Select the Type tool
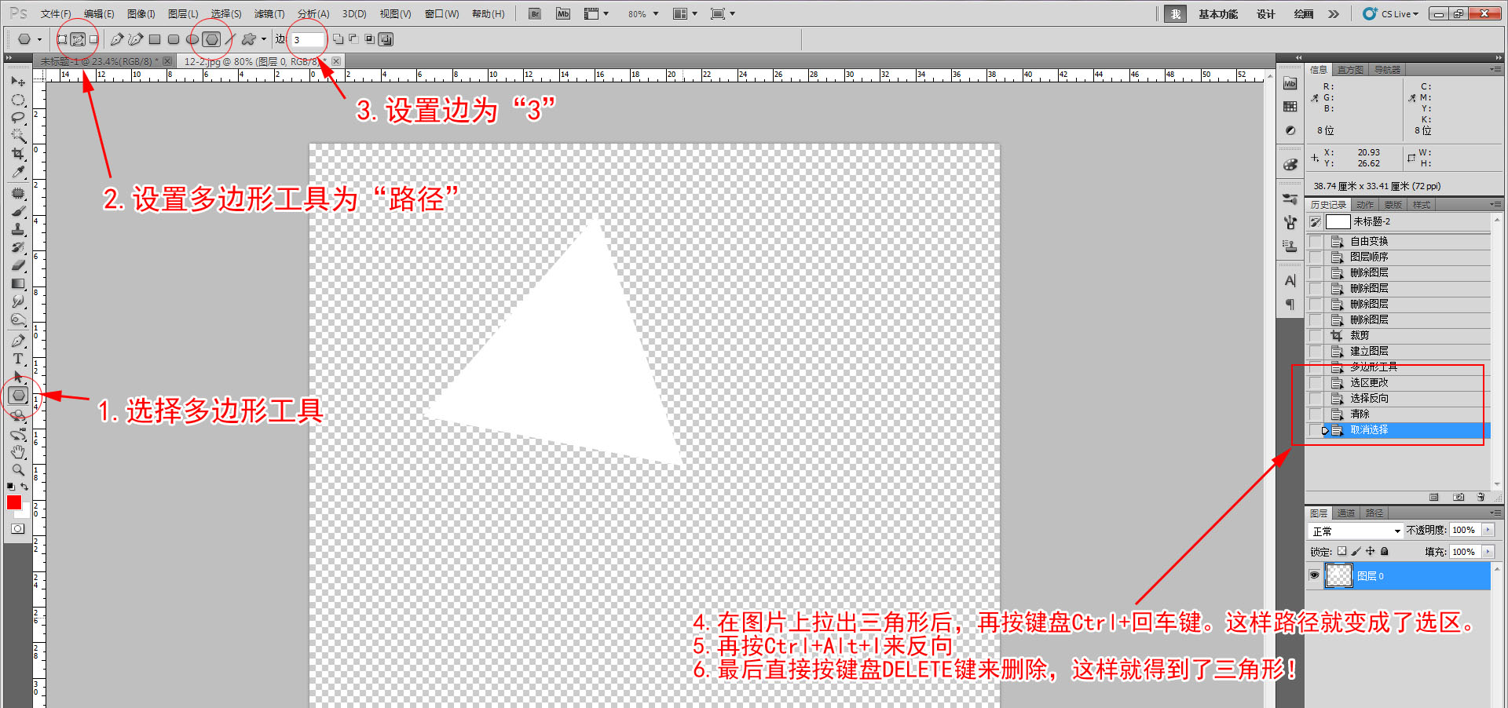The image size is (1508, 708). [18, 359]
